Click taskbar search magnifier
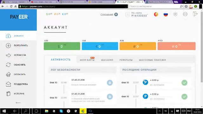 (x=25, y=111)
